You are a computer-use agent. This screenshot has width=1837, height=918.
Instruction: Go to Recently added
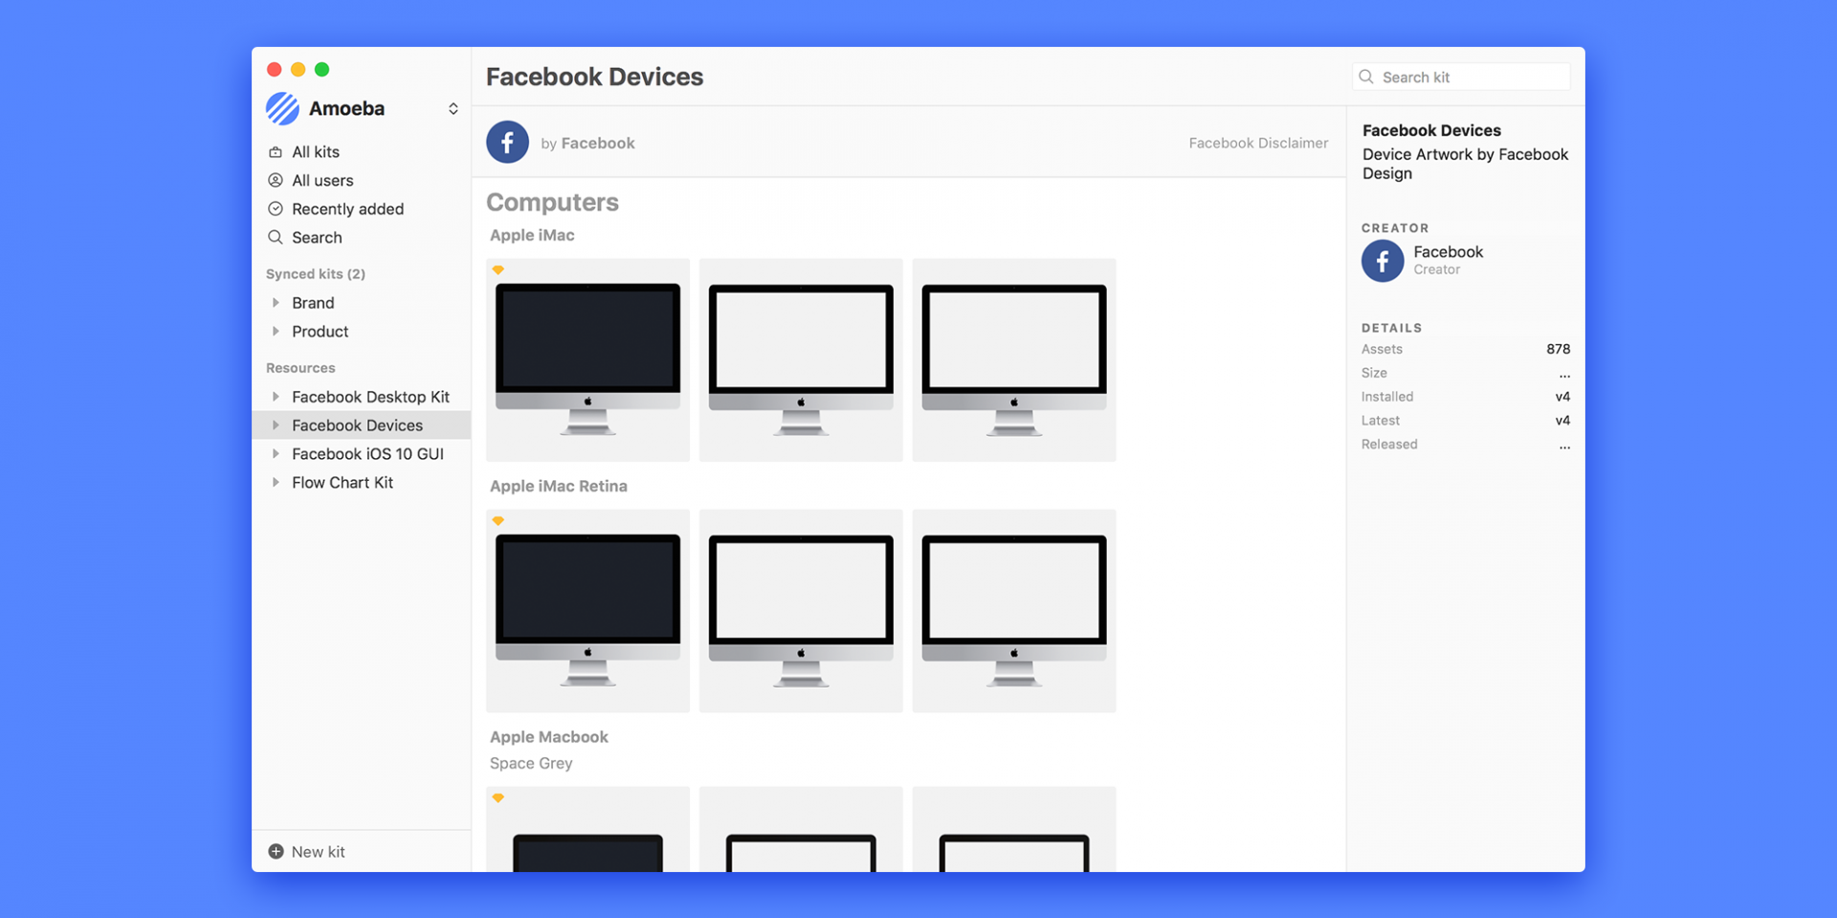click(347, 209)
